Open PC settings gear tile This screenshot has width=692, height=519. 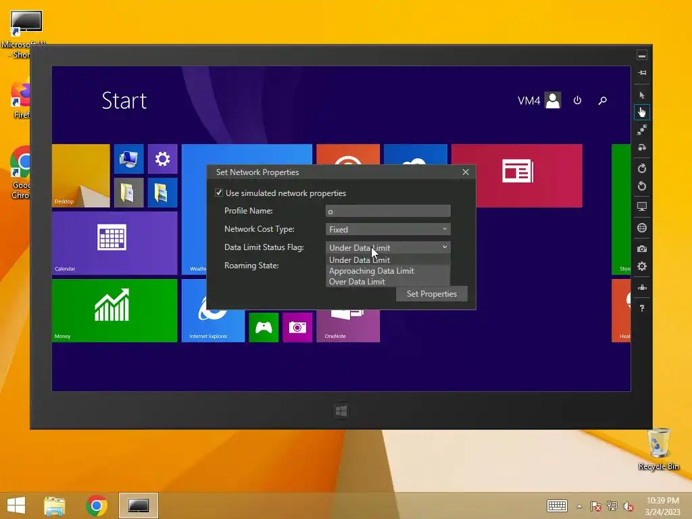point(162,159)
